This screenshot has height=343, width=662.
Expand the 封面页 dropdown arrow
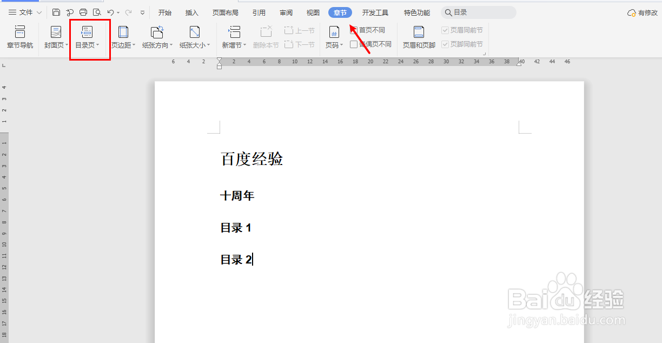tap(67, 45)
